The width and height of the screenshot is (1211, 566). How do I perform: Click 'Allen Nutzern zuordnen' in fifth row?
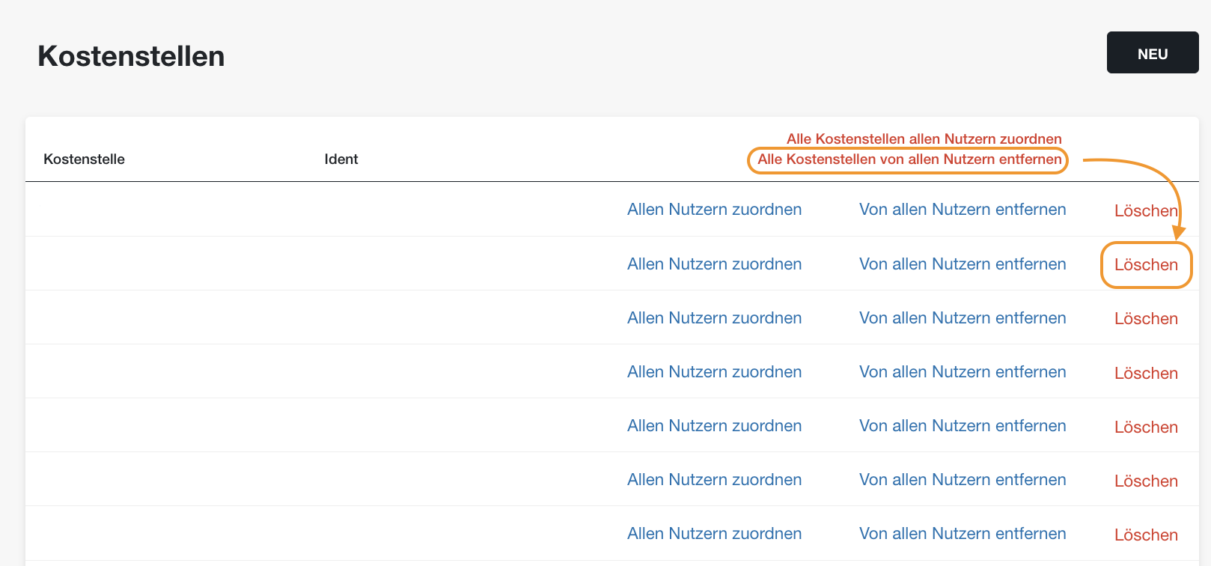pos(714,426)
